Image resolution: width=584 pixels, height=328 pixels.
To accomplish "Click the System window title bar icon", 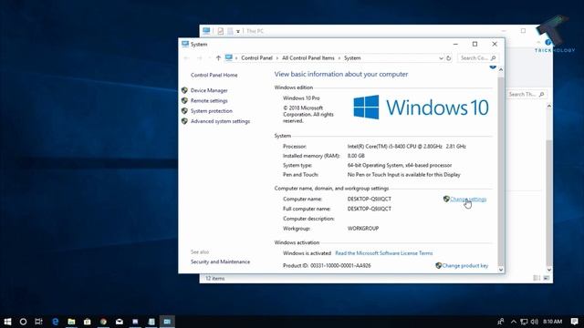I will pos(185,45).
